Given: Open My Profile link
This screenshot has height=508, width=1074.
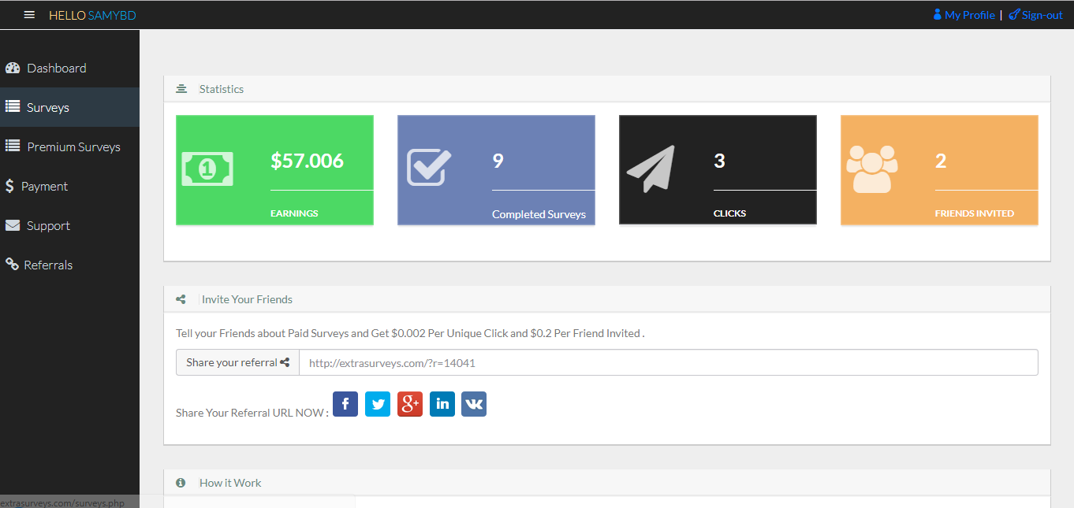Looking at the screenshot, I should point(968,15).
